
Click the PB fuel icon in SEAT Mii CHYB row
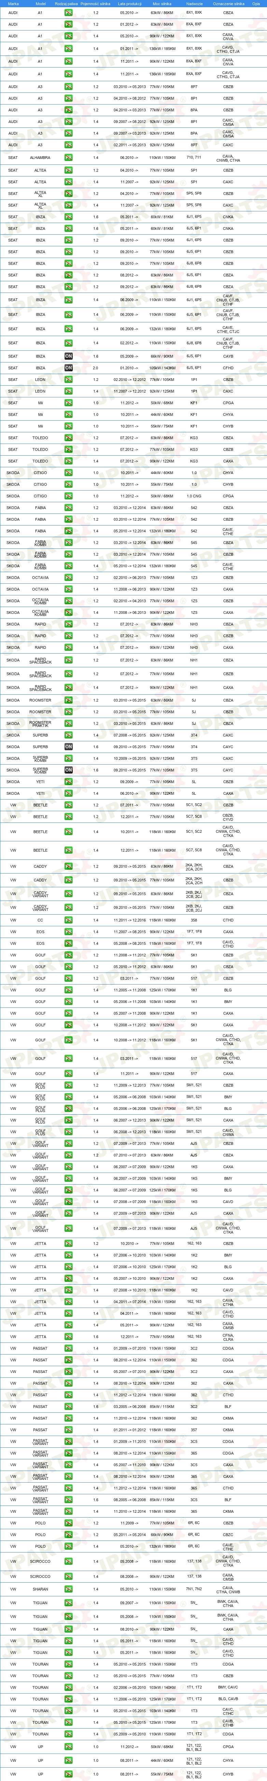point(68,426)
